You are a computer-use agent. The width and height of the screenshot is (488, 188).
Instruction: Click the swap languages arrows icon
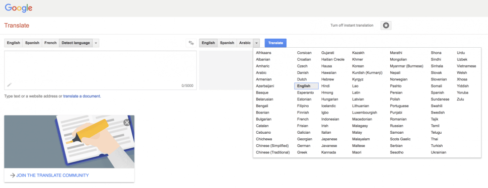(x=191, y=43)
